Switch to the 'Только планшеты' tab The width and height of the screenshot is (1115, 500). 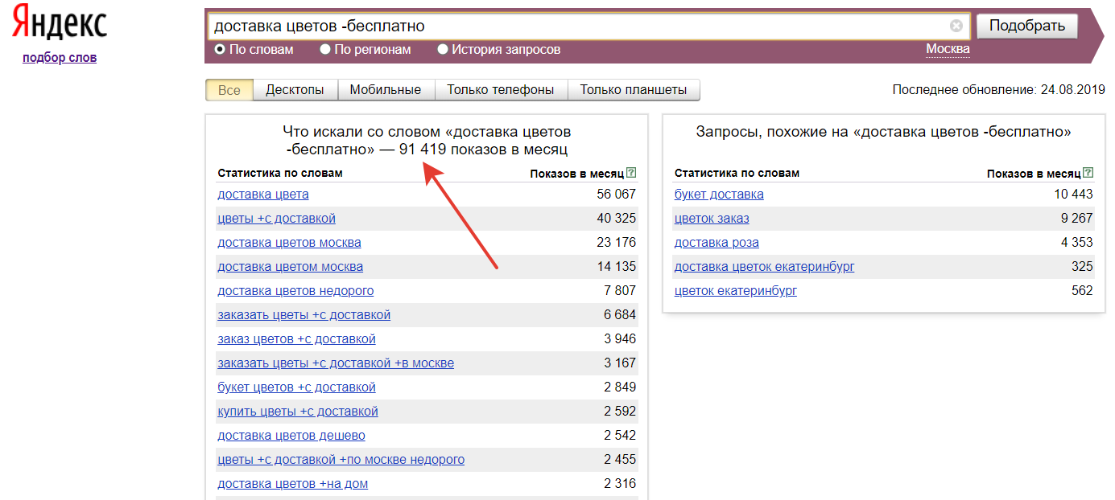[633, 90]
